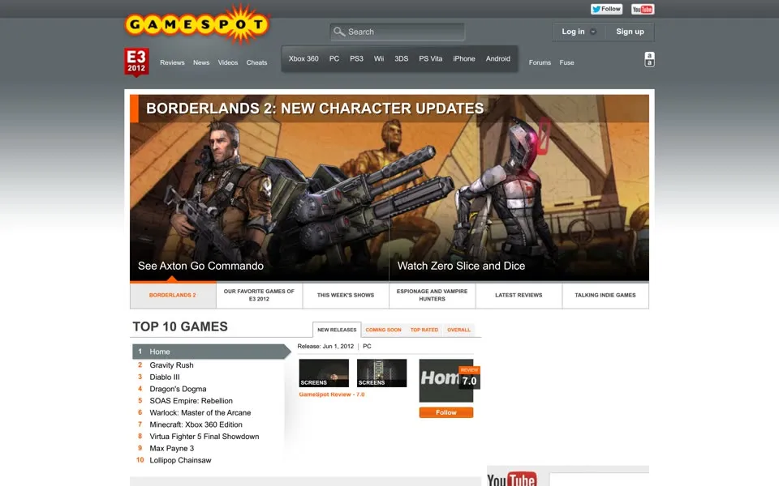Click the large YouTube logo at bottom

point(512,479)
